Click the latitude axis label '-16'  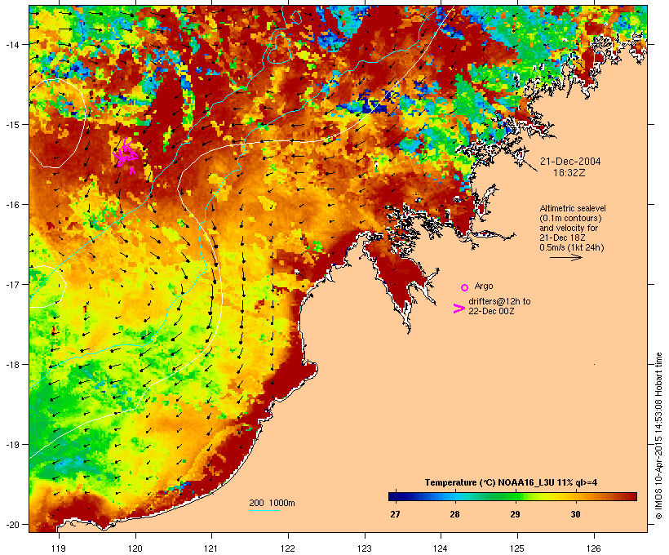(11, 205)
